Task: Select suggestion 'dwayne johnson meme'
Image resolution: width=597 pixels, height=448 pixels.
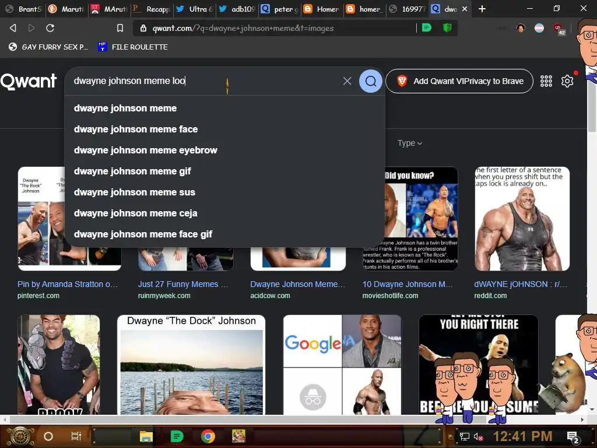Action: 224,108
